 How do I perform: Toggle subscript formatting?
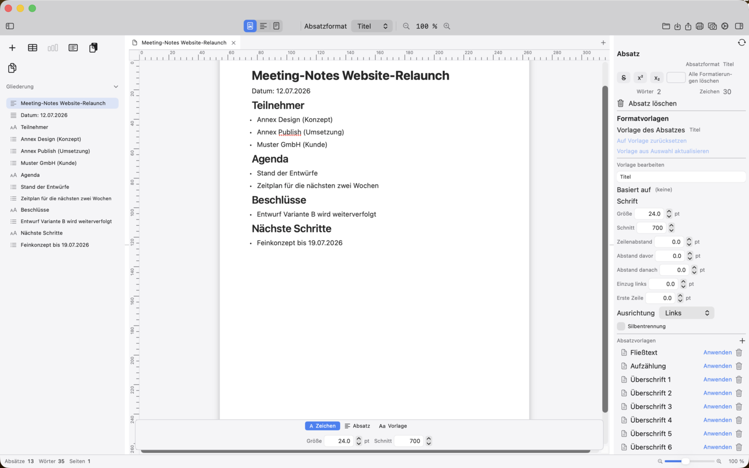click(x=657, y=77)
